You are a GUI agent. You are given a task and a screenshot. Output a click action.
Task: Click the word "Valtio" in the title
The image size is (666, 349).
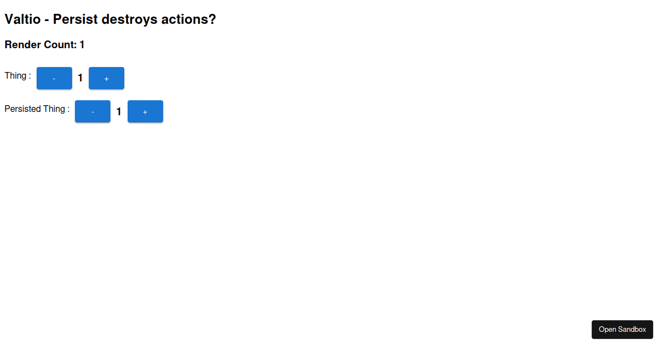pos(22,19)
